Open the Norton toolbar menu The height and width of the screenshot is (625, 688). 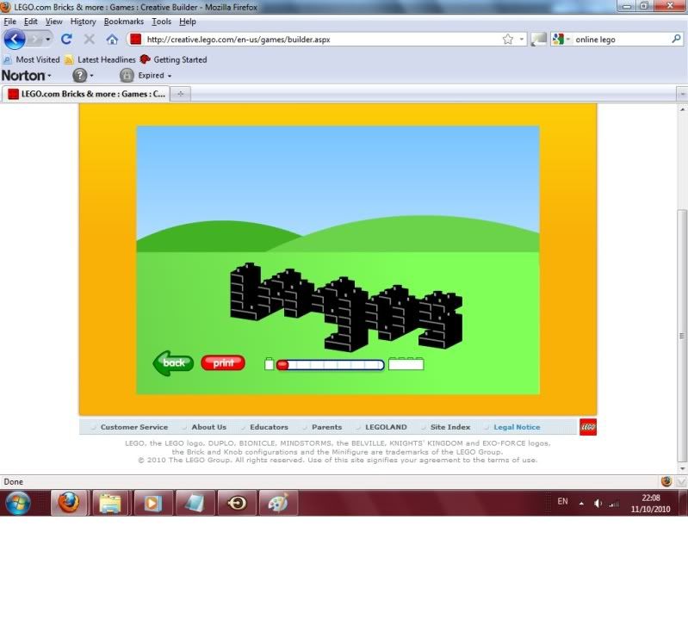(27, 76)
